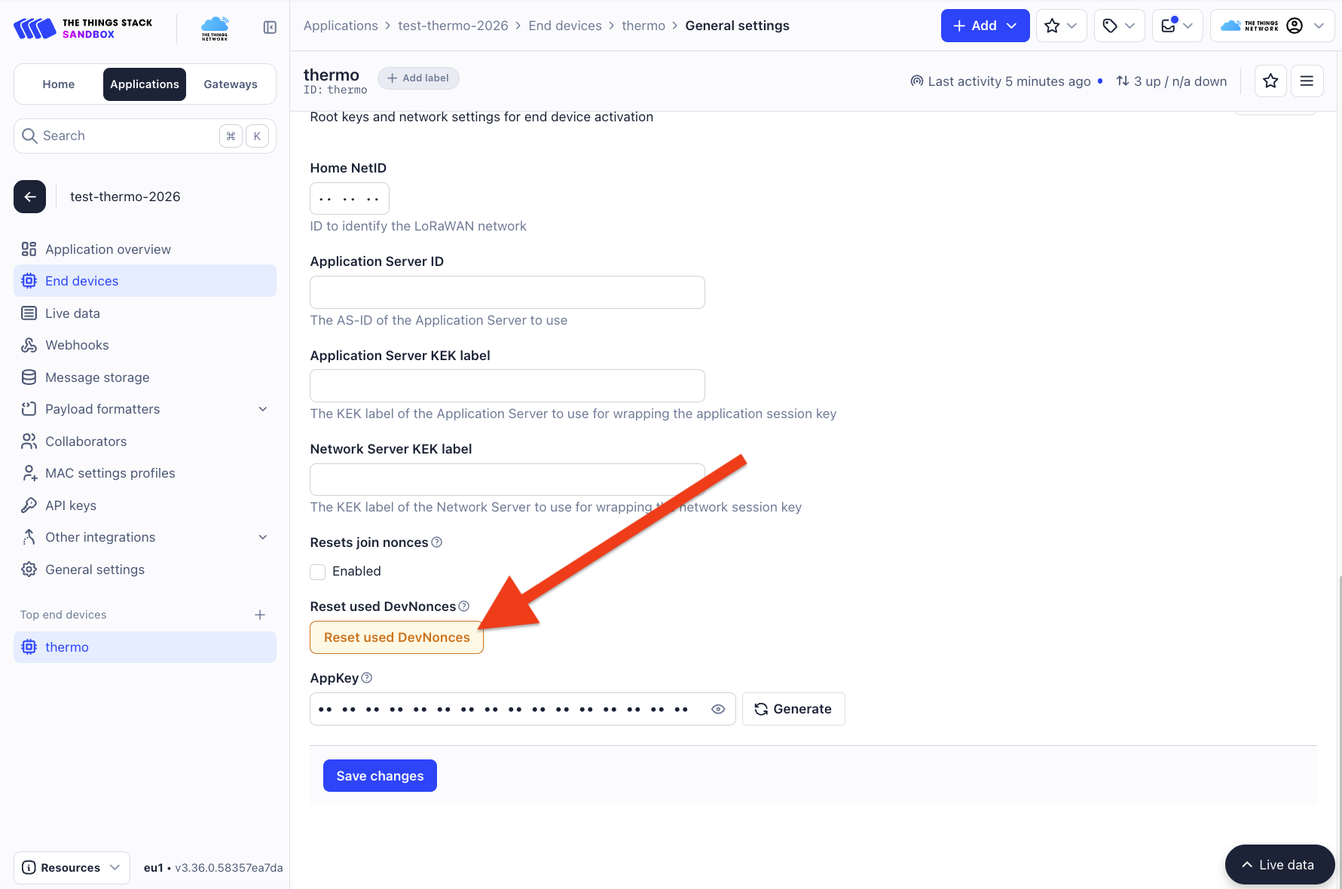
Task: Open the notifications inbox icon
Action: [x=1176, y=26]
